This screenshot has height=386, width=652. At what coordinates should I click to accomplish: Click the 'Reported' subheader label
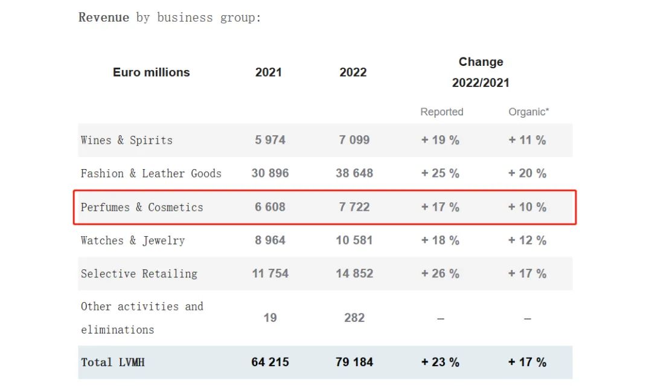tap(442, 112)
